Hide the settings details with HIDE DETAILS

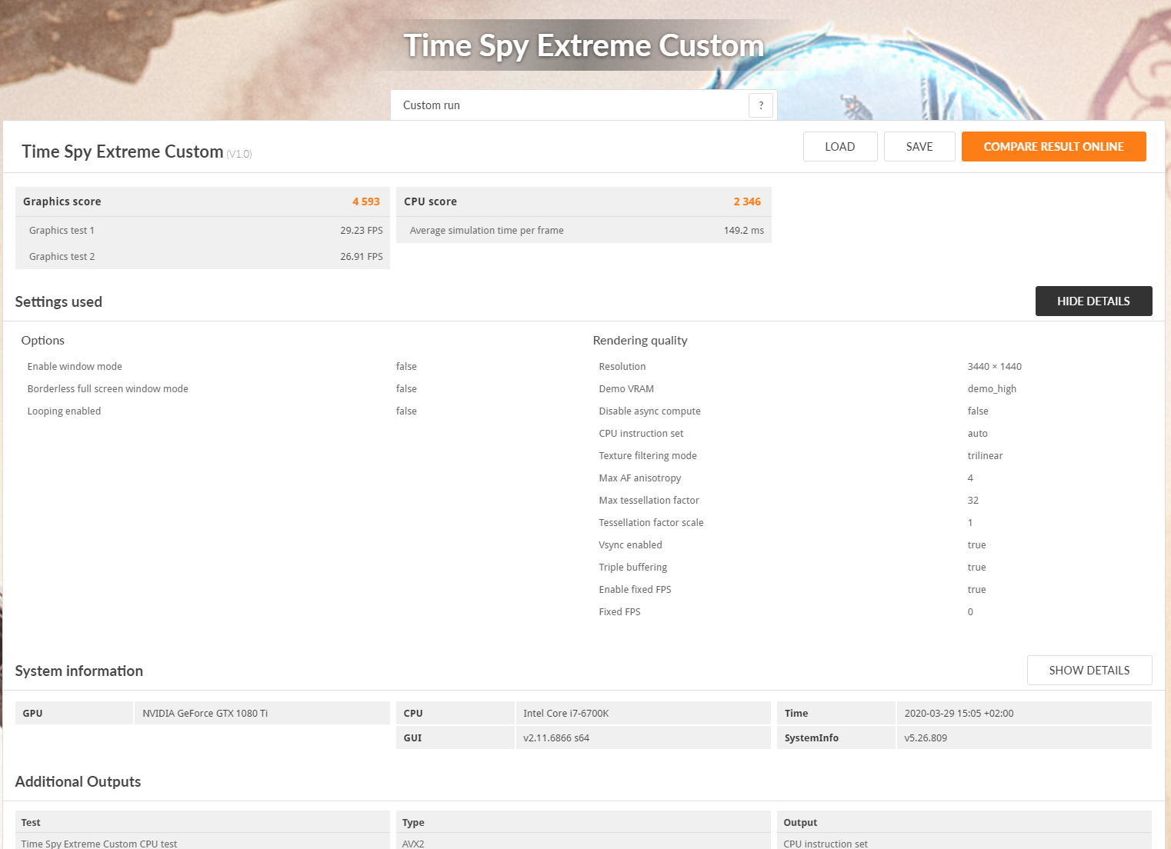coord(1093,301)
